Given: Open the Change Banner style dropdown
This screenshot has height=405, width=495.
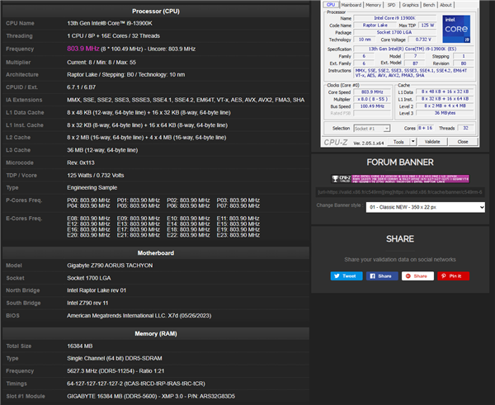Looking at the screenshot, I should click(x=425, y=207).
